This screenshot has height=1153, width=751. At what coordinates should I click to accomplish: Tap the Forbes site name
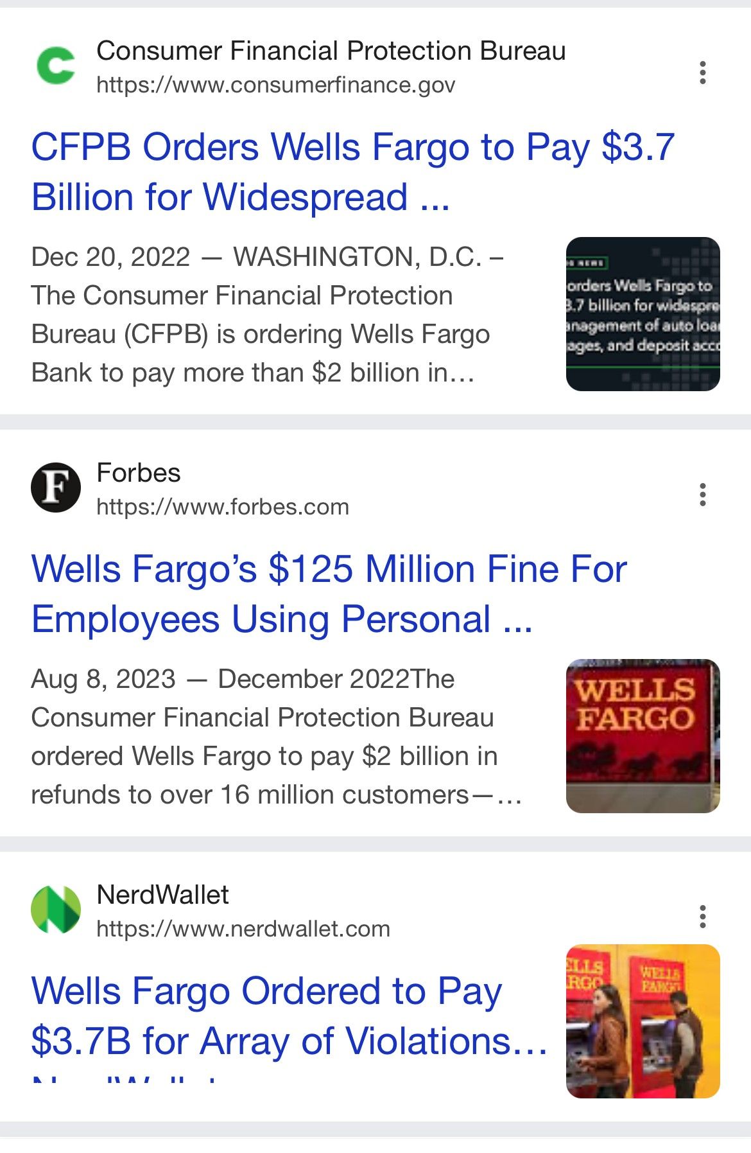(139, 473)
